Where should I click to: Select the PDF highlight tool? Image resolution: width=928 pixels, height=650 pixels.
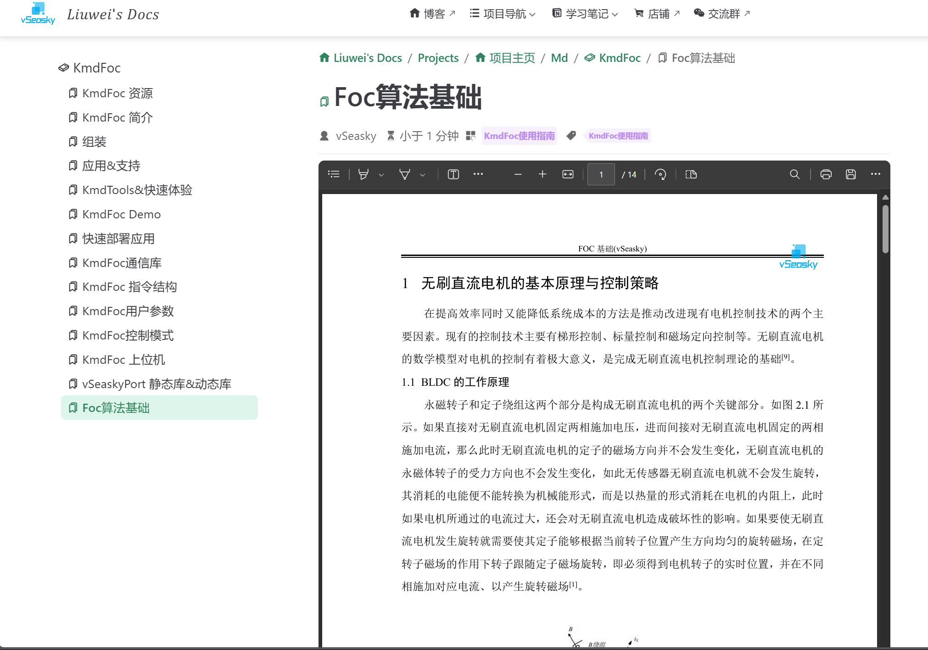click(363, 174)
